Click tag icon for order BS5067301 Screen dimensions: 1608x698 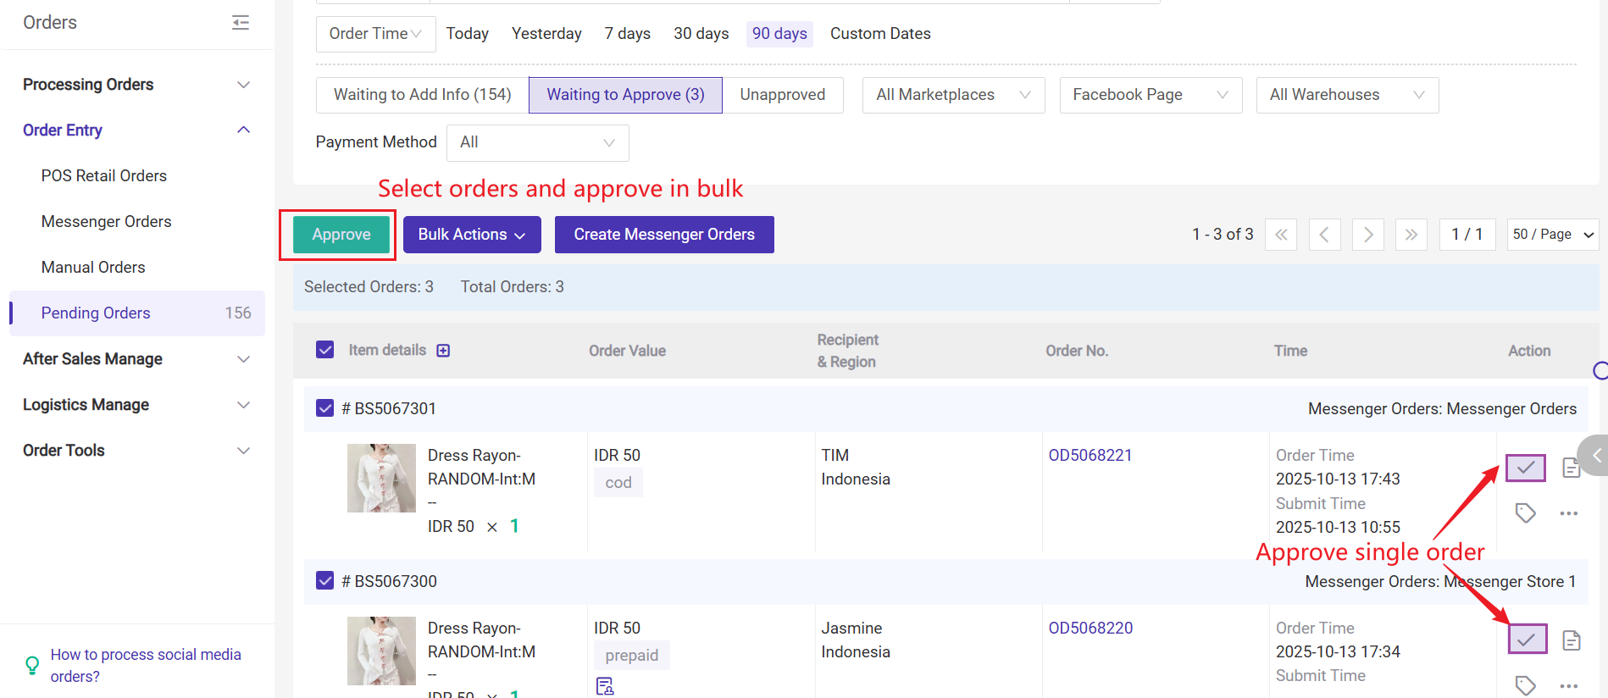[1525, 512]
